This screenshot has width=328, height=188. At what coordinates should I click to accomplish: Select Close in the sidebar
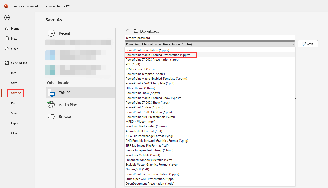click(x=15, y=133)
